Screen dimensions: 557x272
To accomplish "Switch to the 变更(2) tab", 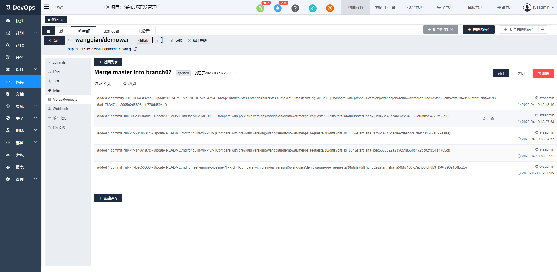I will tap(129, 84).
